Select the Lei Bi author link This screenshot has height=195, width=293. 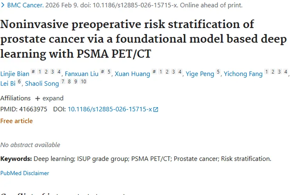[x=8, y=83]
